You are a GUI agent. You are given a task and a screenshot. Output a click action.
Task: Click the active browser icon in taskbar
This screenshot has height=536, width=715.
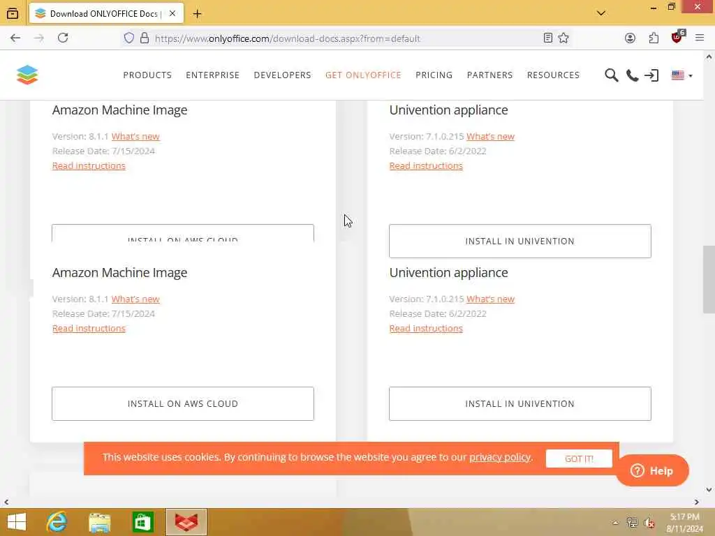point(186,522)
